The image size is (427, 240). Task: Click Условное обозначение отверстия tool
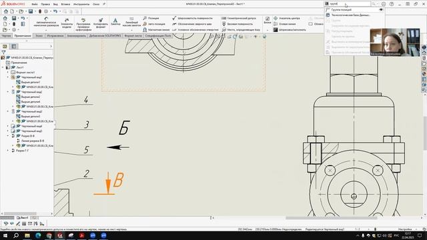(195, 29)
